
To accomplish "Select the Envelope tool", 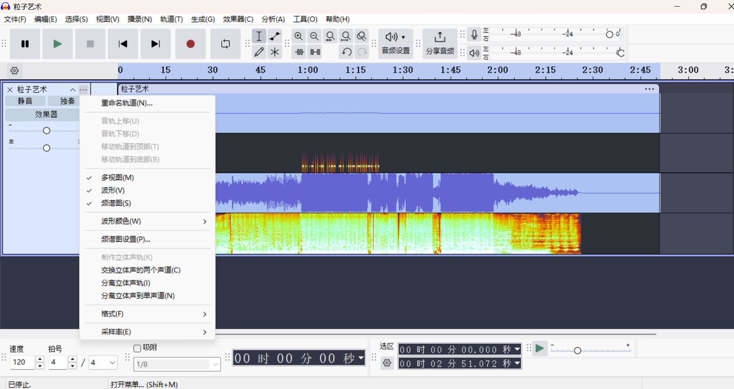I will (x=275, y=36).
